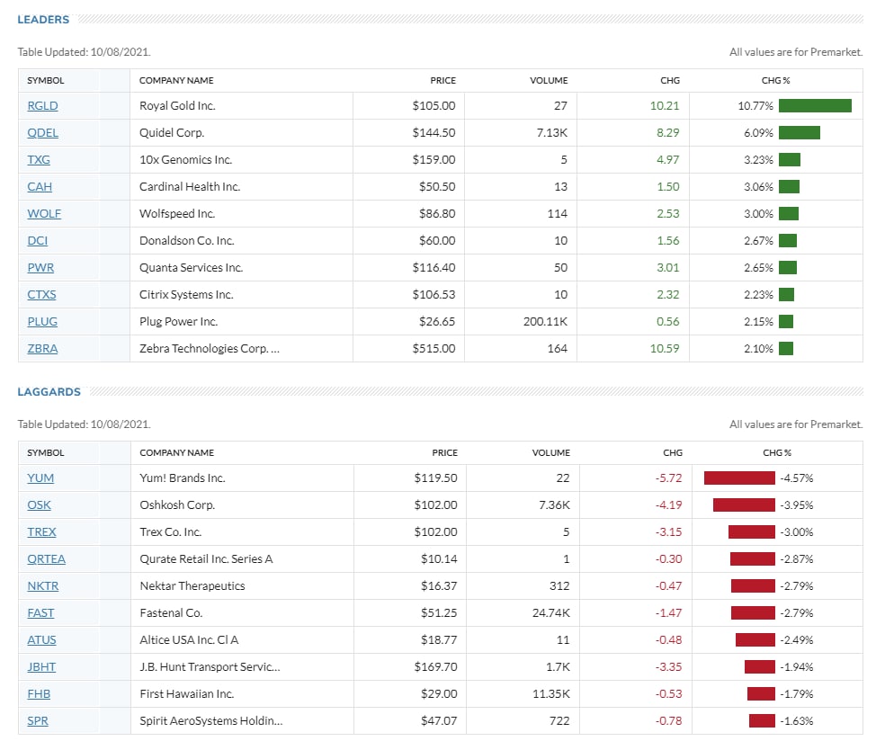Click the Leaders table VOLUME column header
The image size is (876, 741).
[x=549, y=80]
